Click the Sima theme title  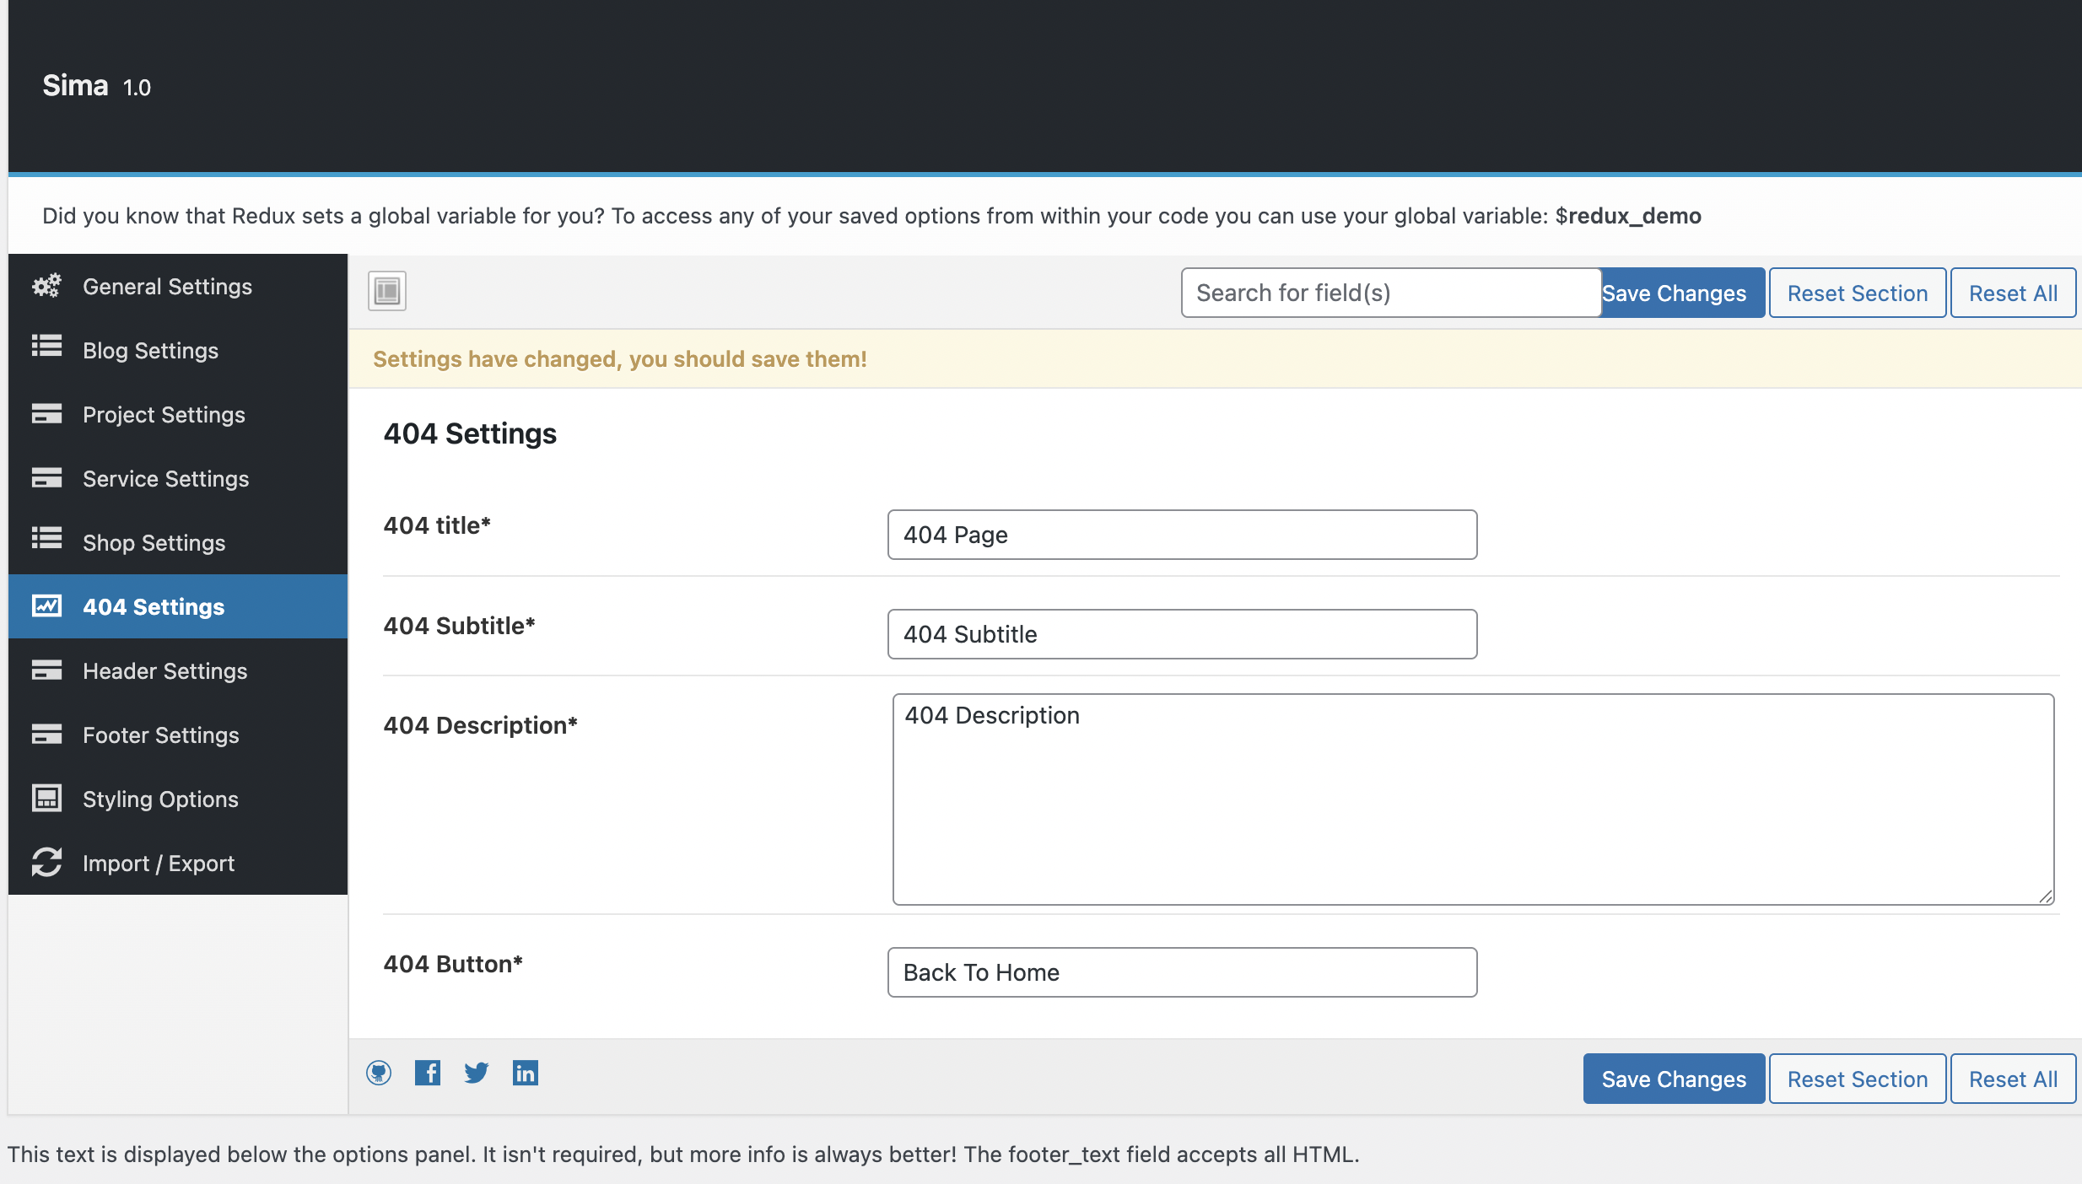(x=76, y=85)
